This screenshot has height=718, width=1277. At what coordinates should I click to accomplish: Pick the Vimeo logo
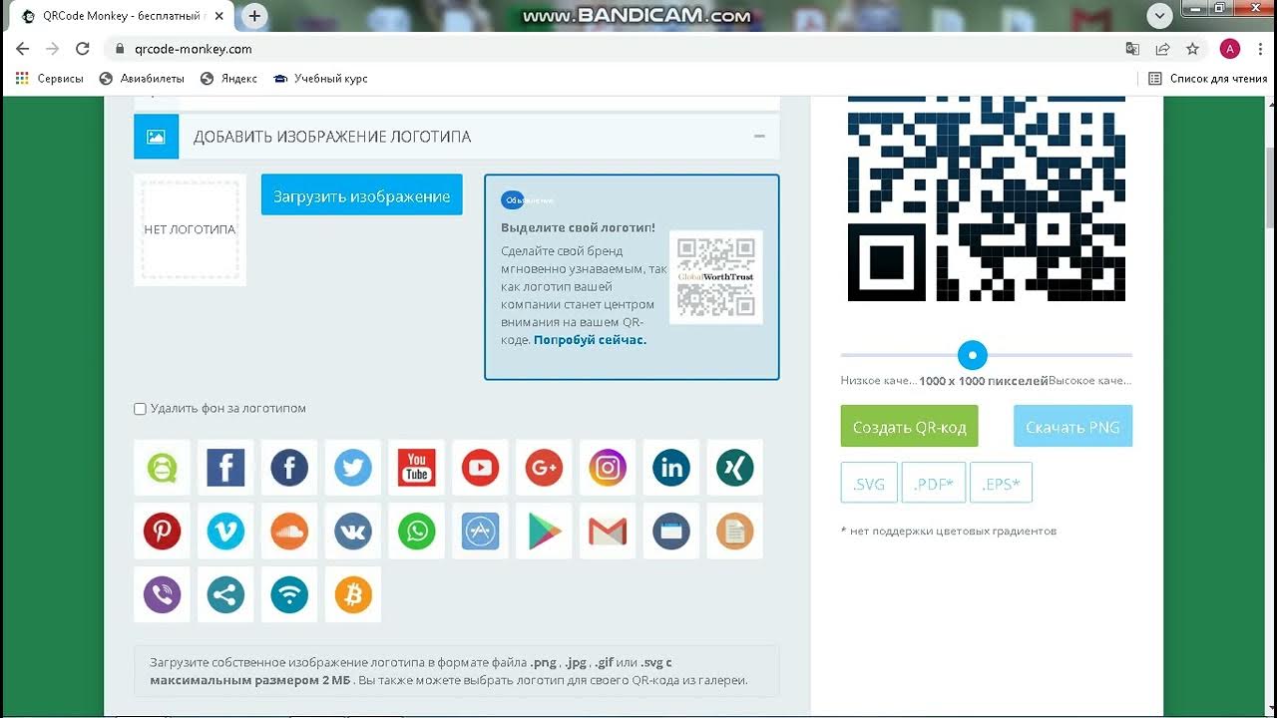[225, 532]
